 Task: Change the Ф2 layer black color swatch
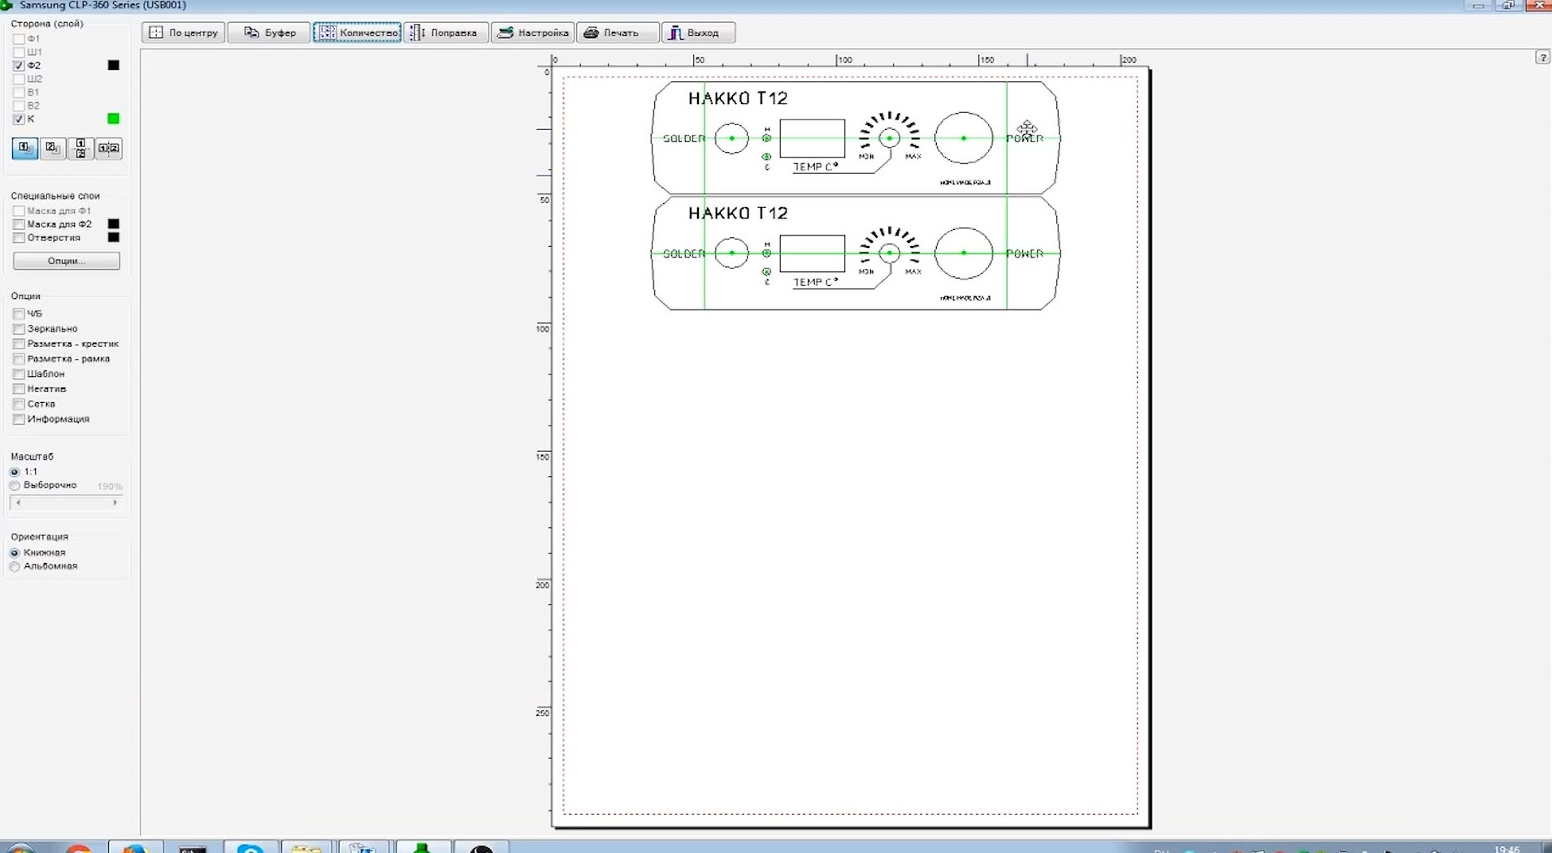click(x=114, y=65)
